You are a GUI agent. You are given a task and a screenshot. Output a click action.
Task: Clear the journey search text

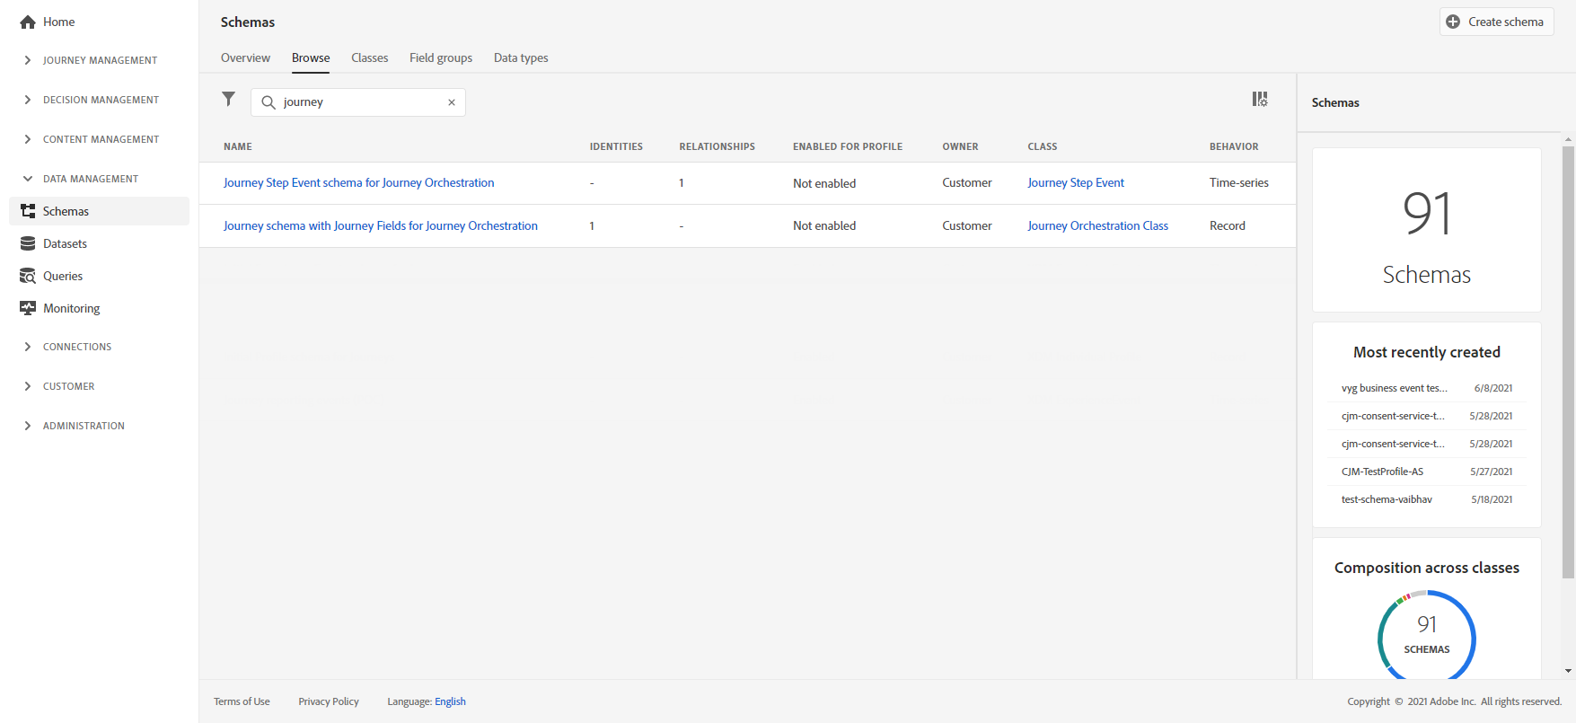coord(452,102)
